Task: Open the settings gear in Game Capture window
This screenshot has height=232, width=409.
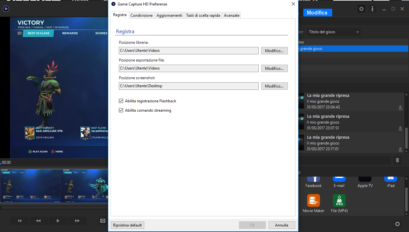Action: pyautogui.click(x=361, y=9)
